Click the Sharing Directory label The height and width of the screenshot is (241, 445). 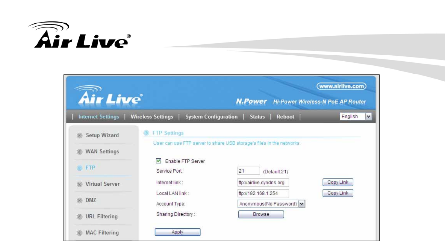click(x=176, y=214)
